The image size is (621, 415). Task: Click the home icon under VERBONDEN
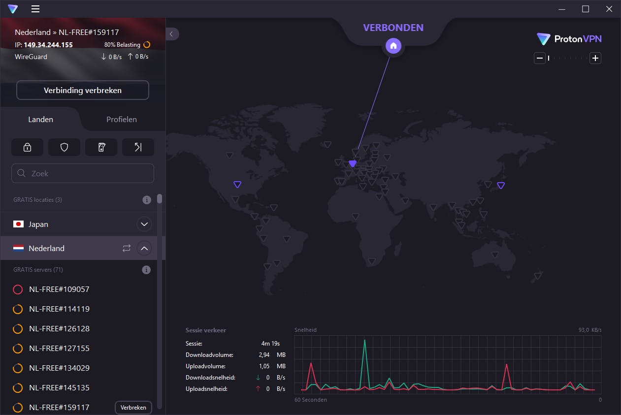393,46
